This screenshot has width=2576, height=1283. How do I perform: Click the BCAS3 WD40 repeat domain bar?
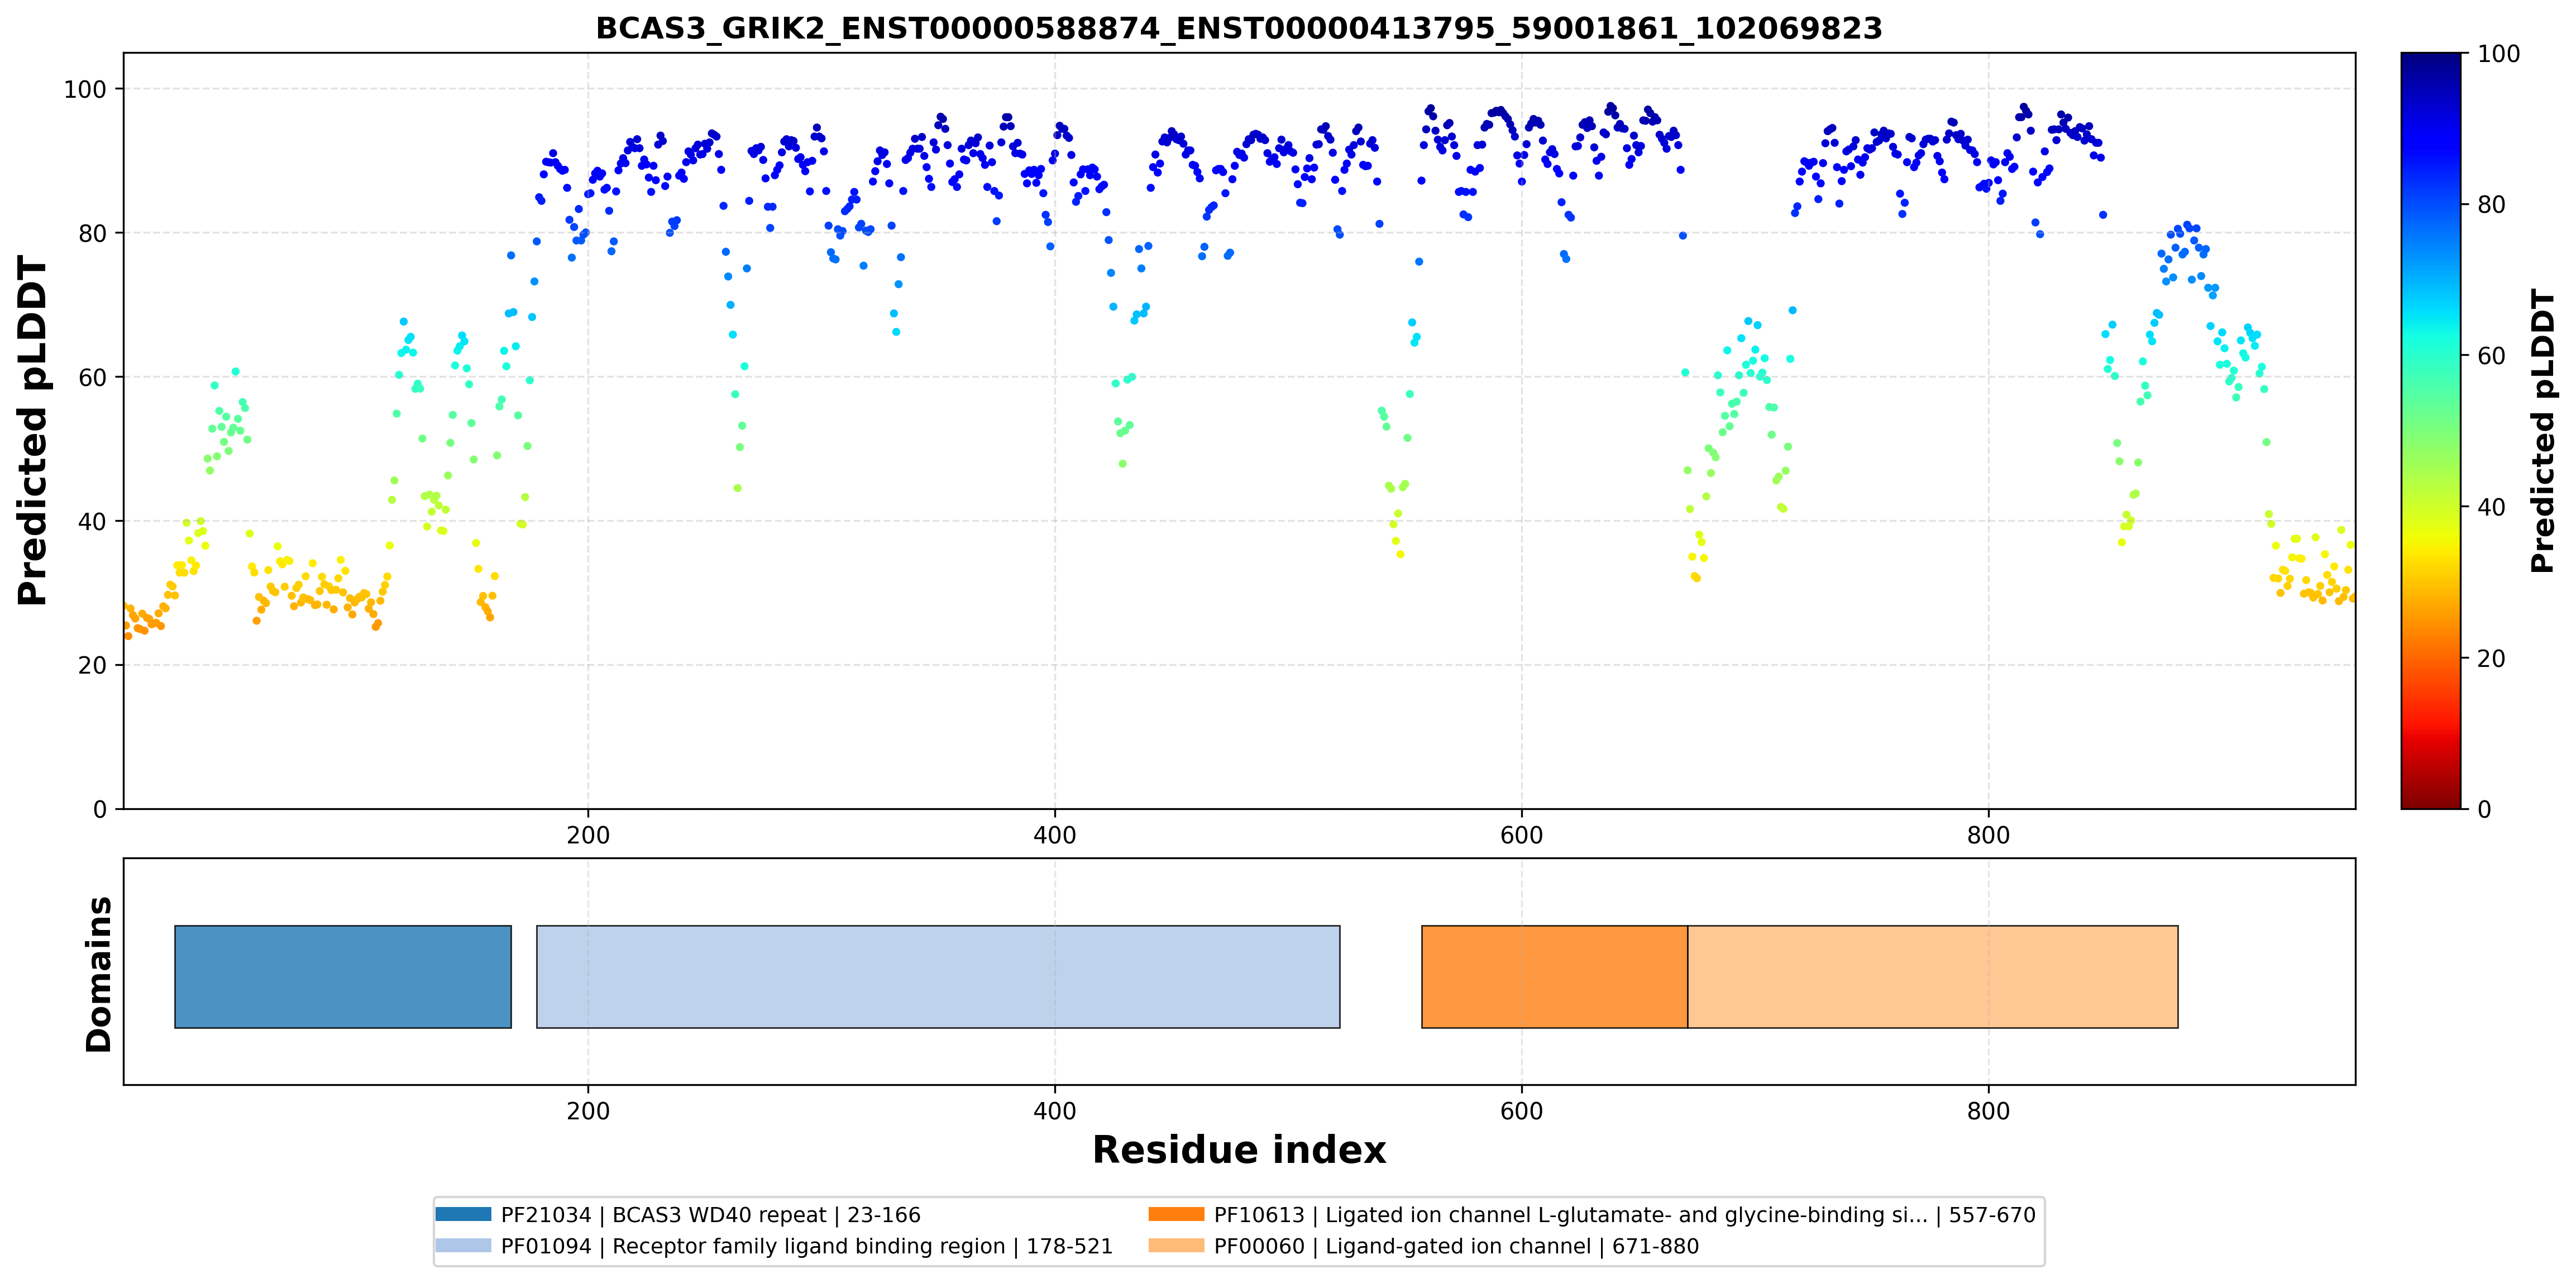(x=343, y=976)
